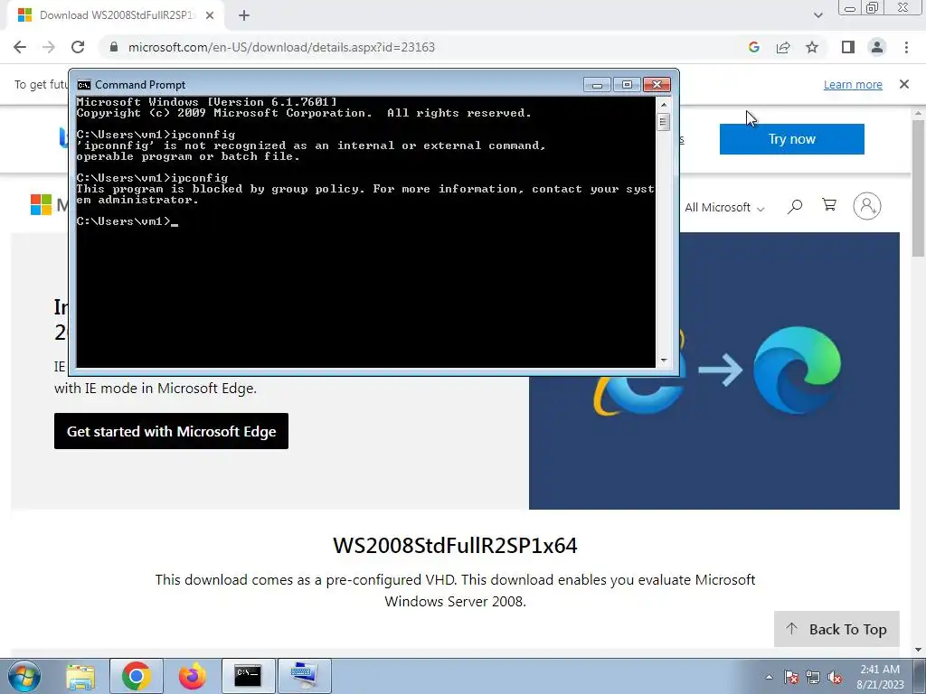This screenshot has width=926, height=694.
Task: Minimize the Command Prompt window
Action: [597, 85]
